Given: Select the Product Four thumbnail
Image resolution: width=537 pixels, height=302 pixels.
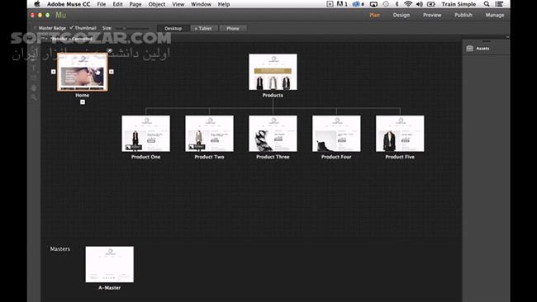Looking at the screenshot, I should [336, 134].
